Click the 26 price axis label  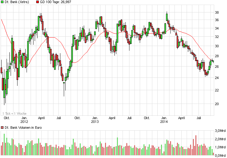(x=217, y=67)
